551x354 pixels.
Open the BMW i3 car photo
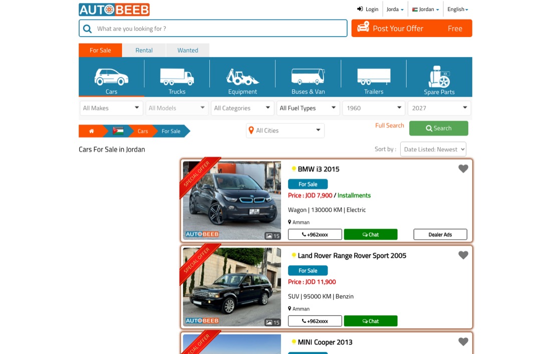(232, 200)
